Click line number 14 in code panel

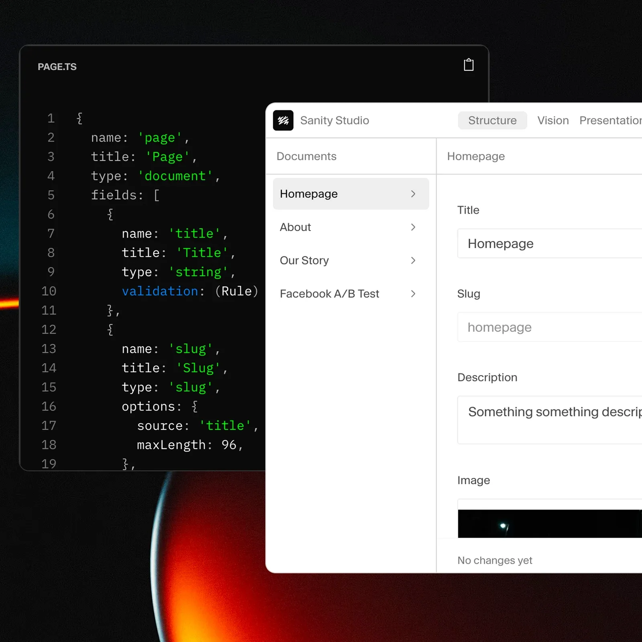[49, 368]
